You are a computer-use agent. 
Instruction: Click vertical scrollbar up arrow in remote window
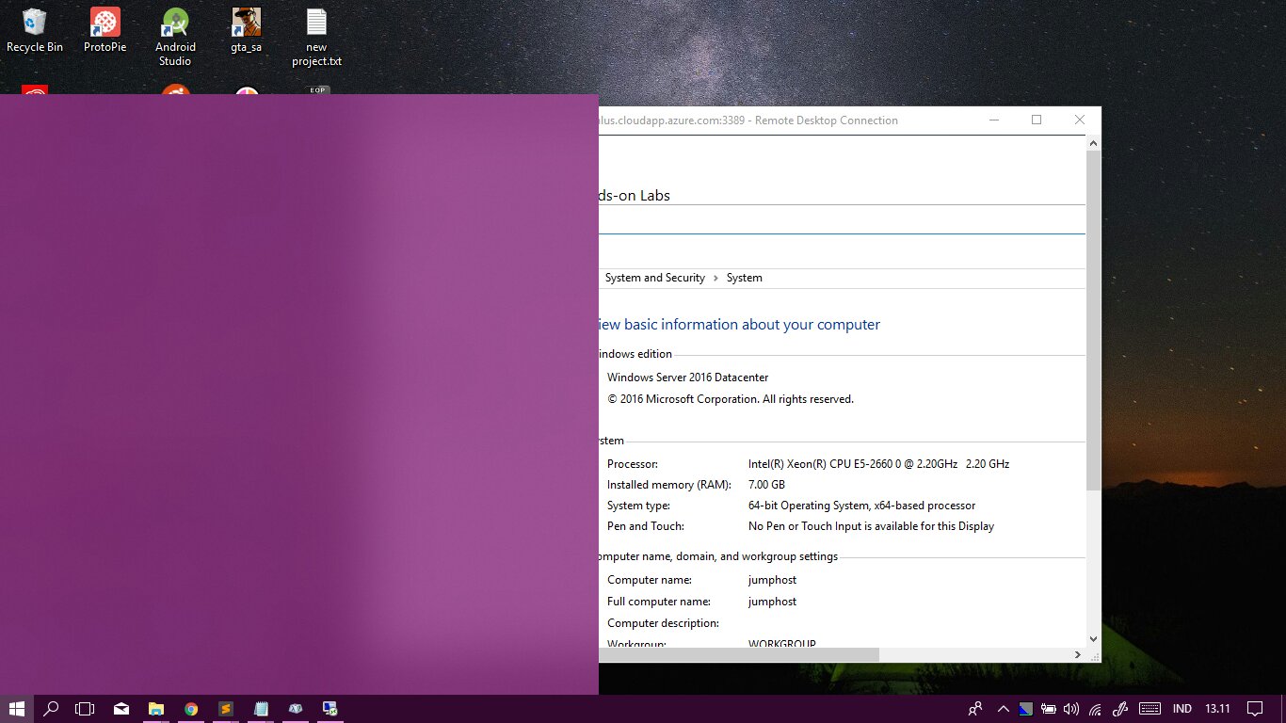[1093, 143]
